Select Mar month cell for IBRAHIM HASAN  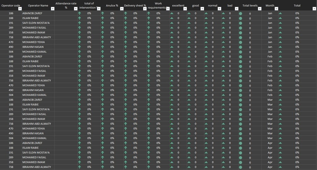[270, 133]
